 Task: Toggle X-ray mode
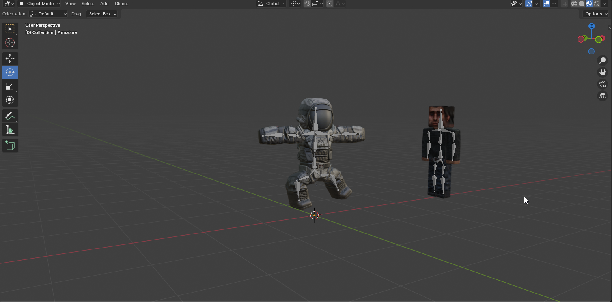click(x=564, y=4)
